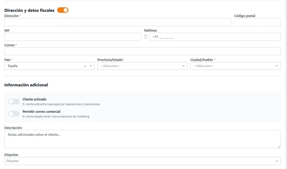Click into the Código postal field
The image size is (287, 169).
pyautogui.click(x=257, y=22)
